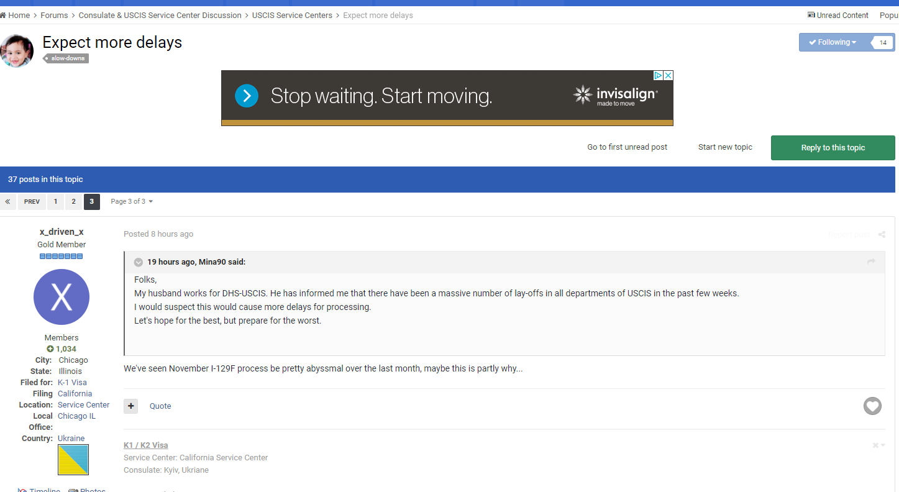Click the share icon beside Report post

[x=882, y=235]
